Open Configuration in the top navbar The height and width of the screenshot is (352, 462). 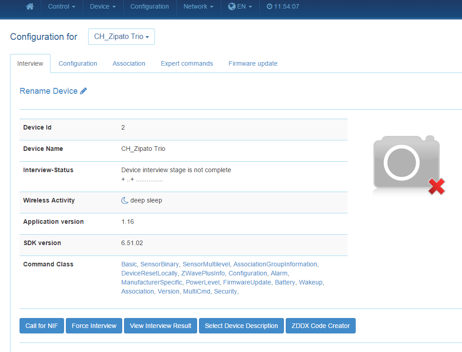[x=149, y=7]
